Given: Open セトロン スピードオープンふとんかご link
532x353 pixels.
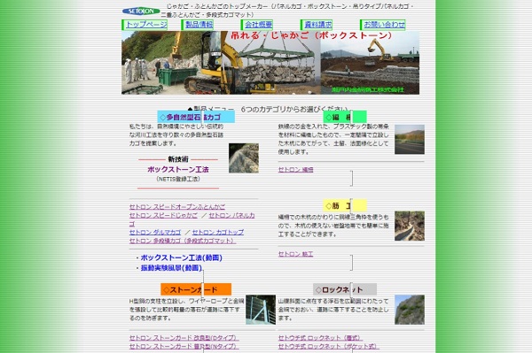Looking at the screenshot, I should coord(177,207).
